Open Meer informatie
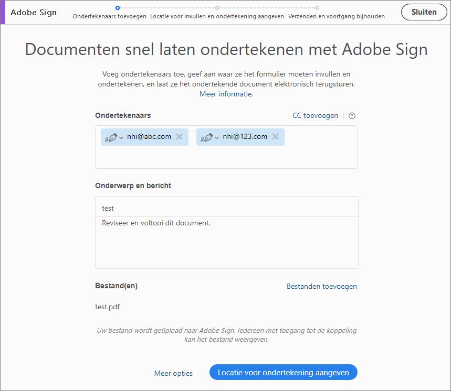The height and width of the screenshot is (391, 451). tap(226, 94)
